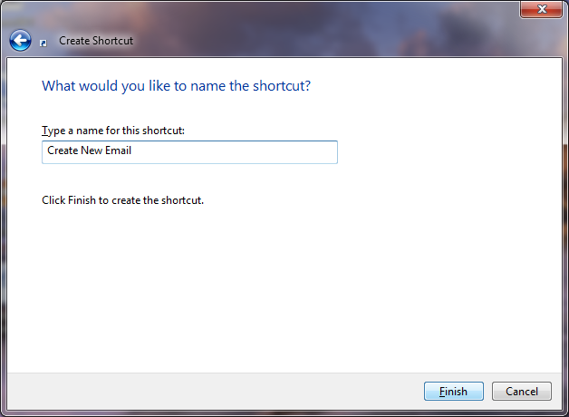Close the Create Shortcut dialog with the X
The image size is (569, 417).
pos(543,9)
